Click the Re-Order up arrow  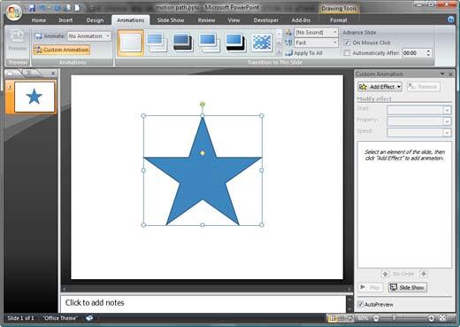tap(385, 274)
